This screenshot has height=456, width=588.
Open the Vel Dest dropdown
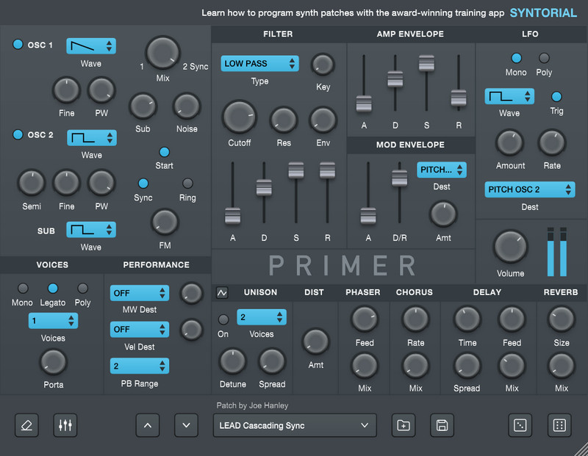(140, 330)
